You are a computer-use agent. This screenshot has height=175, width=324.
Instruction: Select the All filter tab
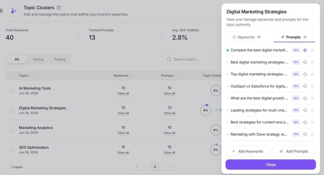click(17, 59)
